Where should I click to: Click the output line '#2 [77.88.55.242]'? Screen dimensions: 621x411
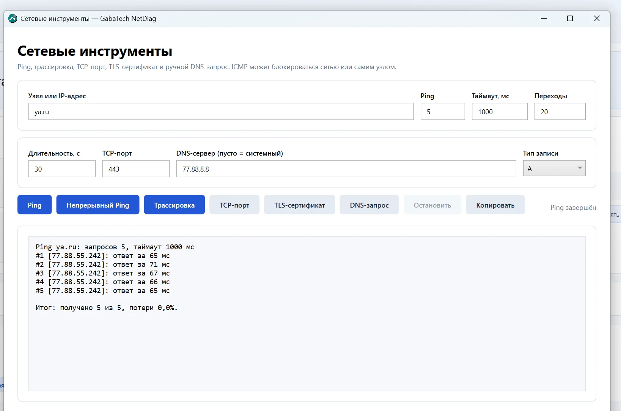coord(103,265)
